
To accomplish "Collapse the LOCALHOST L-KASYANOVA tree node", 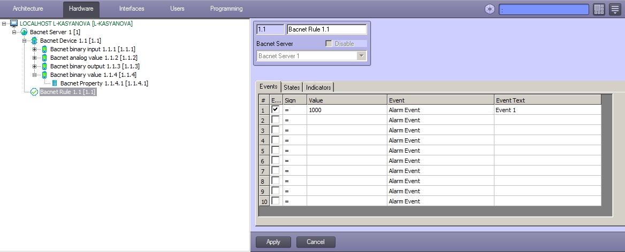I will tap(4, 24).
